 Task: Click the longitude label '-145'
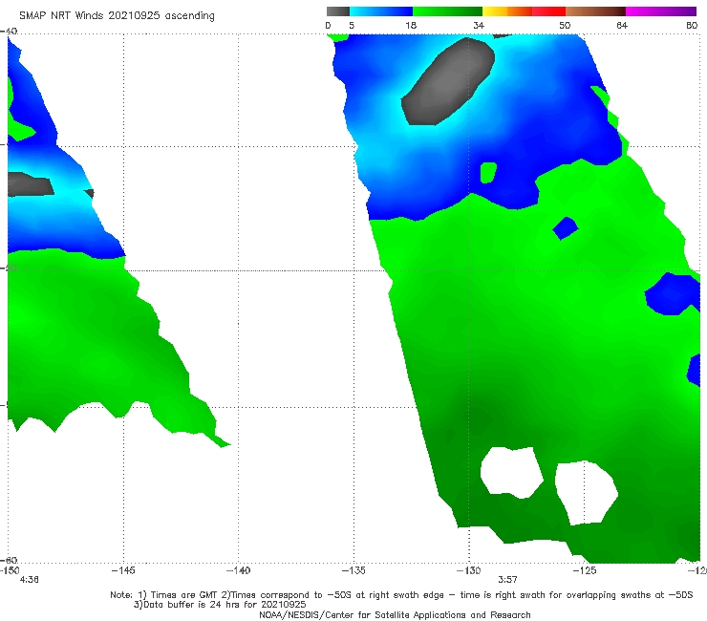(x=123, y=570)
